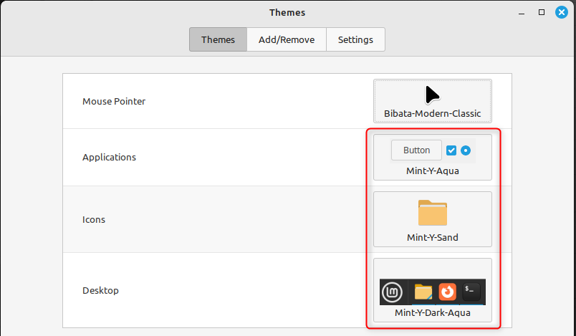Open the Mint-Y-Dark-Aqua desktop theme chooser
Image resolution: width=576 pixels, height=336 pixels.
(x=433, y=290)
